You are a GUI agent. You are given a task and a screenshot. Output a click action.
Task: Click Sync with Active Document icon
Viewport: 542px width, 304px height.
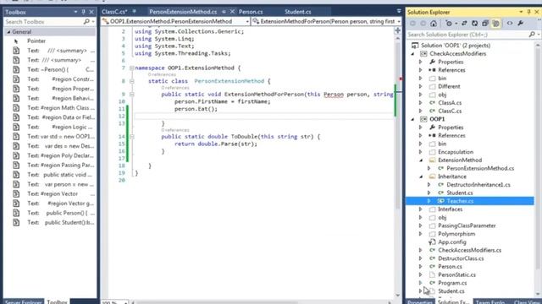(x=464, y=24)
